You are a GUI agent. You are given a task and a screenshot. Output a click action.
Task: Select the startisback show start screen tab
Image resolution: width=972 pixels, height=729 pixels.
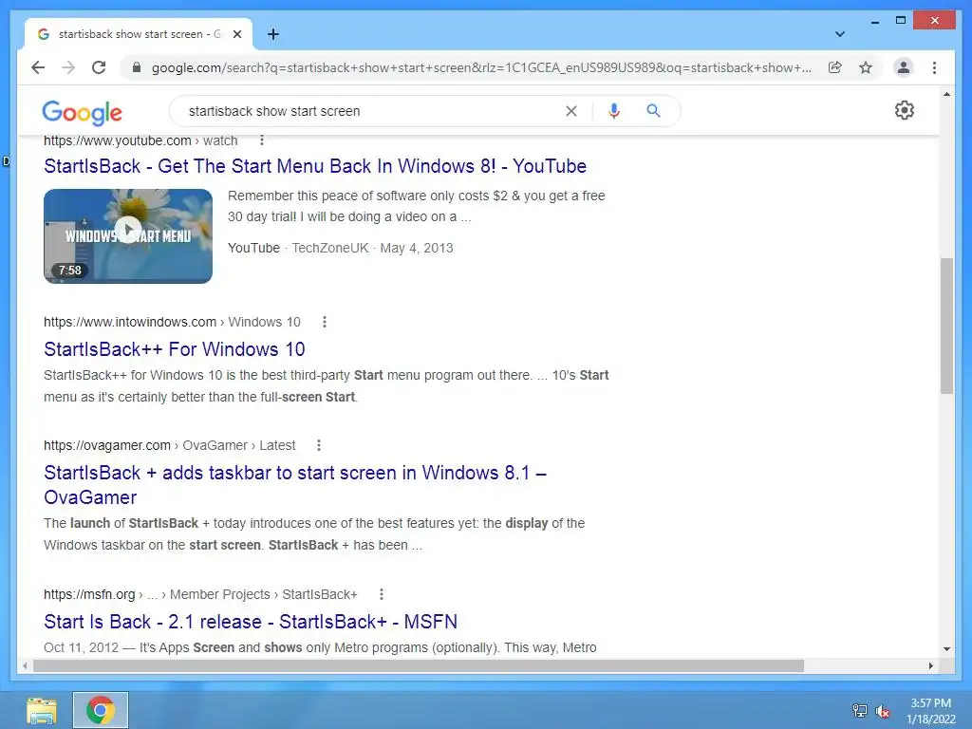point(138,34)
